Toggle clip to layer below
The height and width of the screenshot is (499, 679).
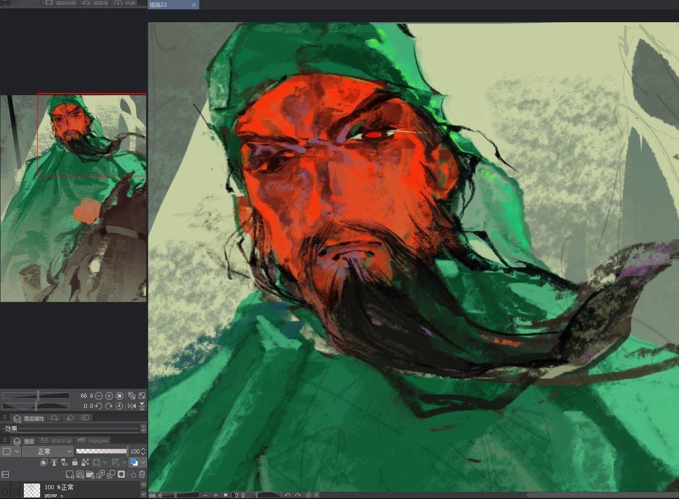(x=44, y=462)
